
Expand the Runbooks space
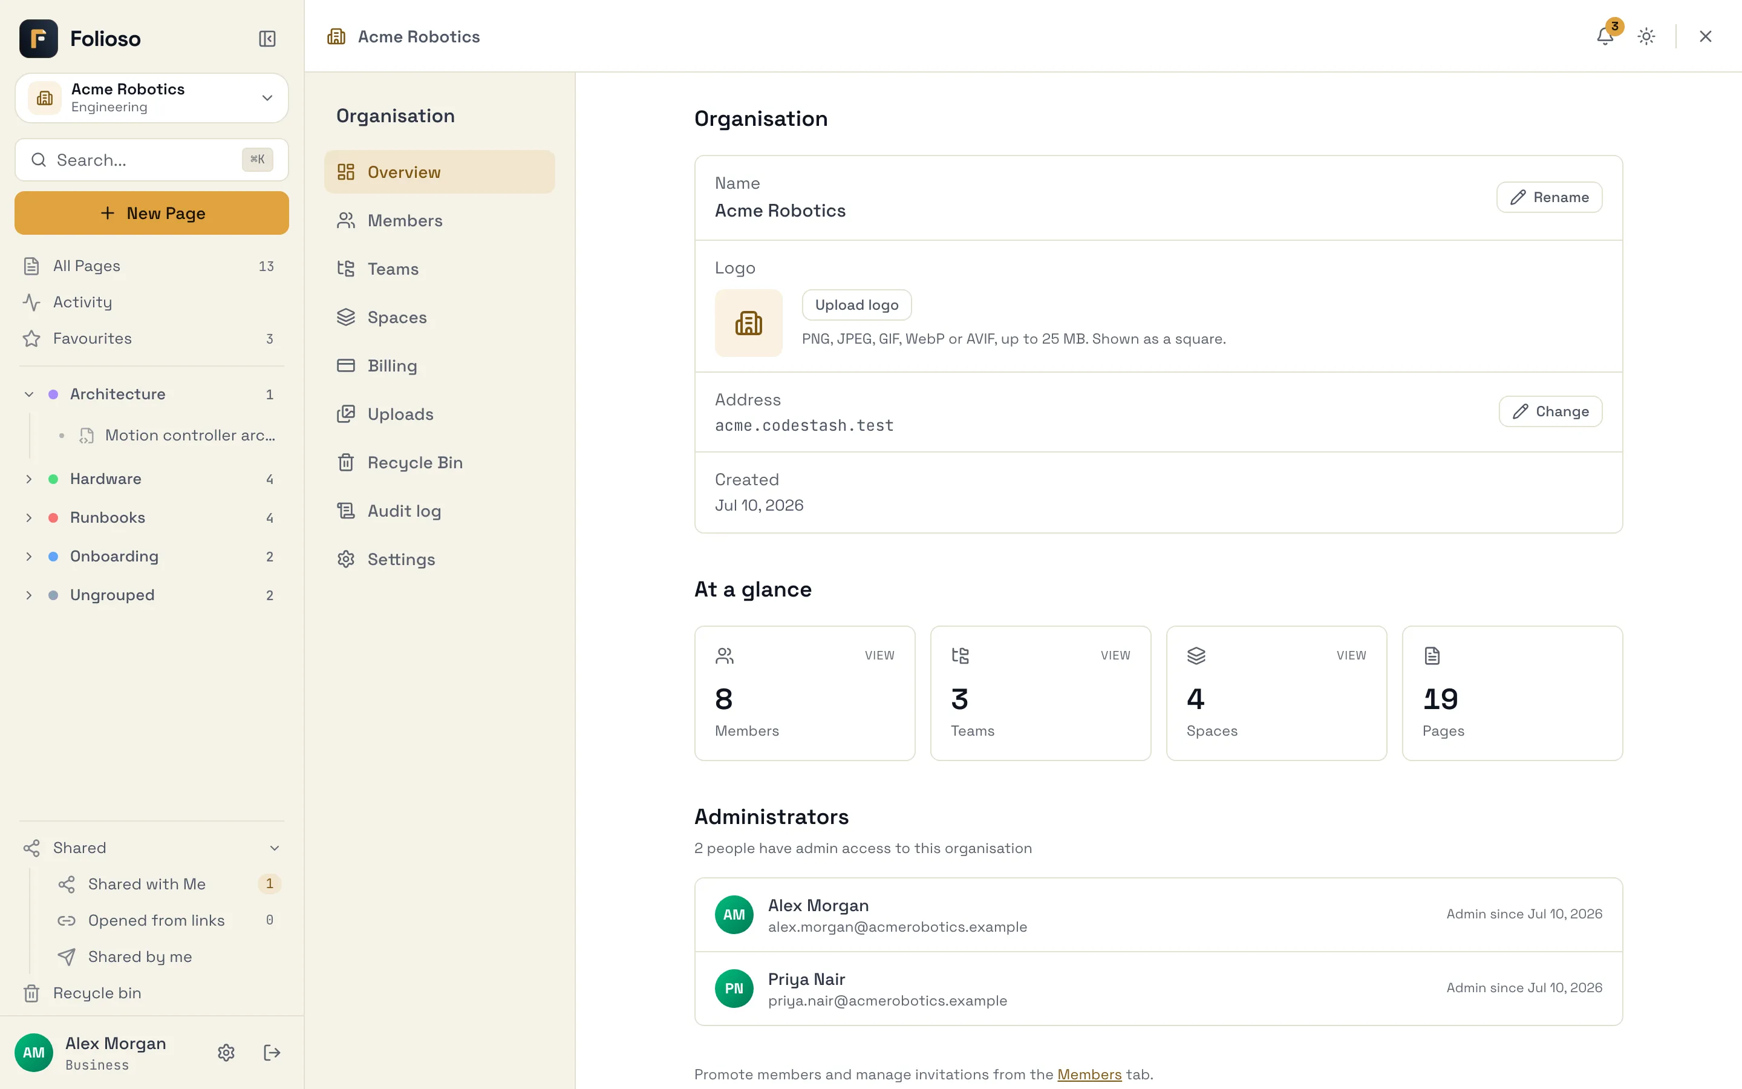pos(29,518)
